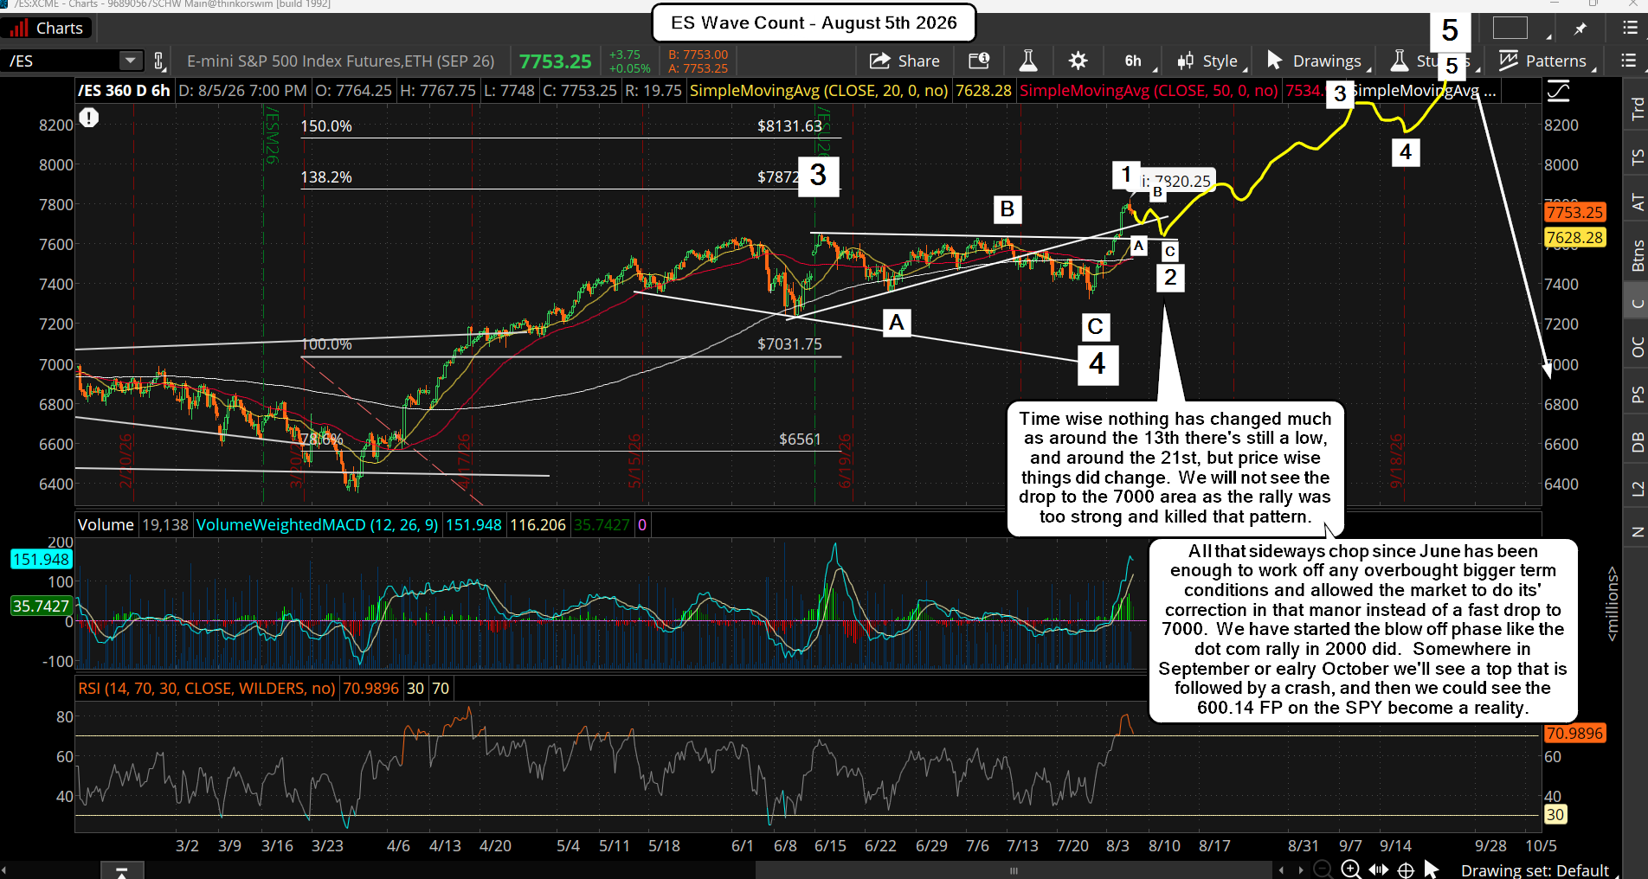
Task: Toggle the crosshair cursor icon
Action: (x=1406, y=869)
